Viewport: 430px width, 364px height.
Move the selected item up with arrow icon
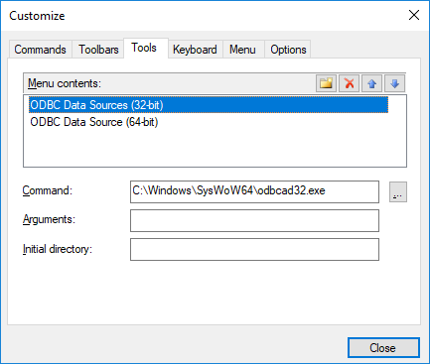tap(371, 83)
